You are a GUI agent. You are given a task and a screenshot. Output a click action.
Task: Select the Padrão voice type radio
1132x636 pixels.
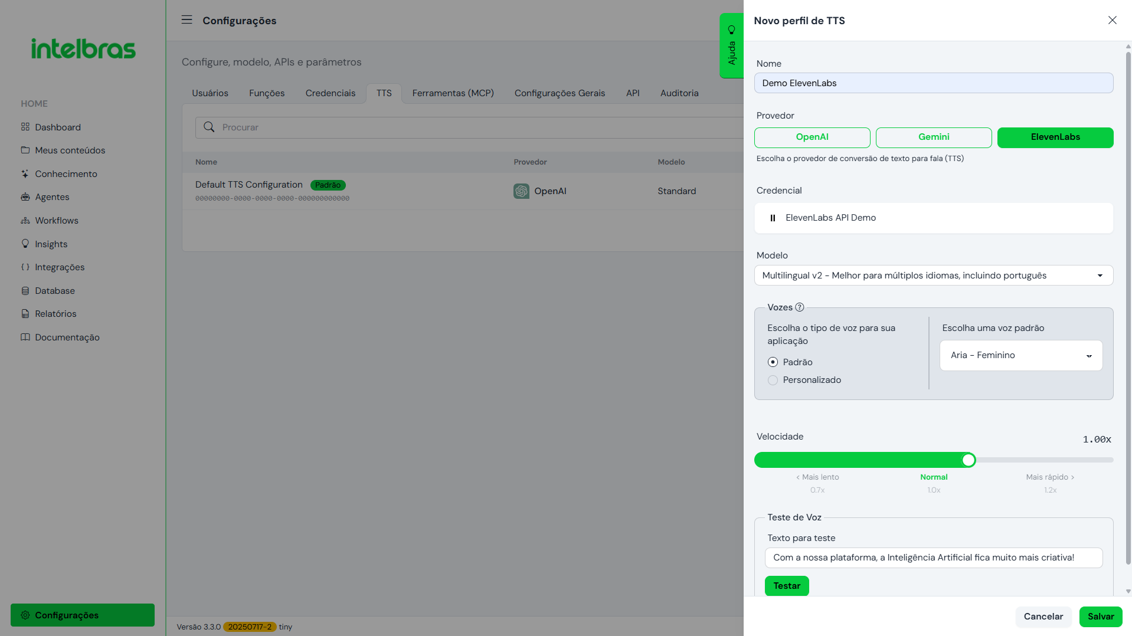[773, 362]
